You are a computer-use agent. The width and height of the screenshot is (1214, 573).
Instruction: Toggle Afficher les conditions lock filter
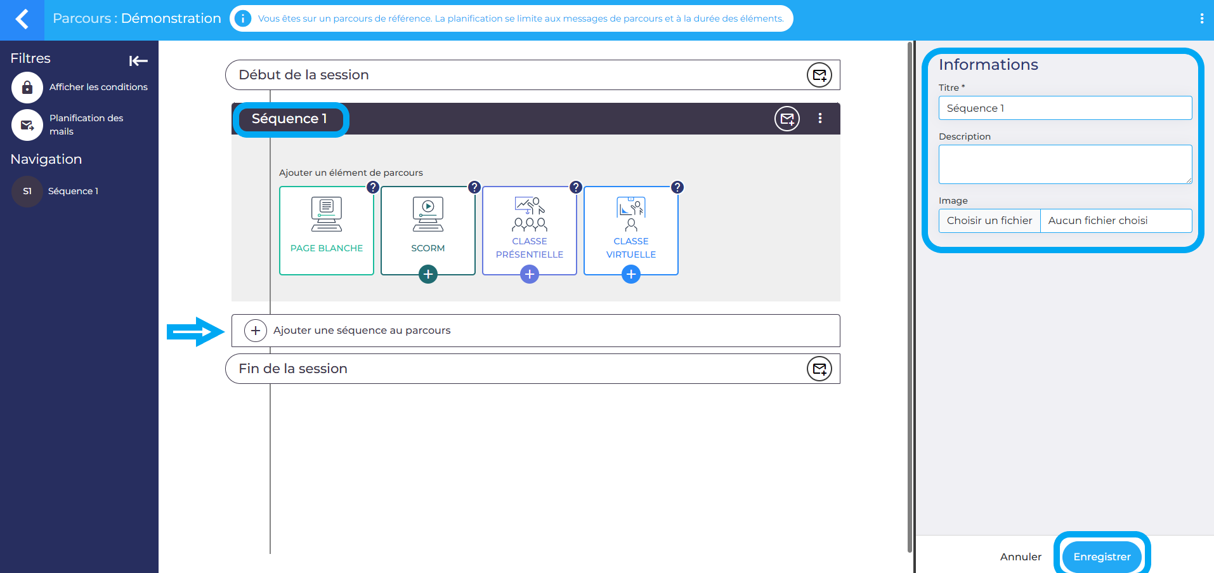click(27, 88)
